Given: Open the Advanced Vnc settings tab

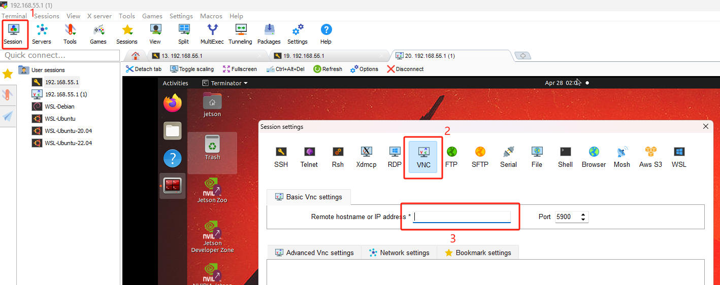Looking at the screenshot, I should click(314, 253).
